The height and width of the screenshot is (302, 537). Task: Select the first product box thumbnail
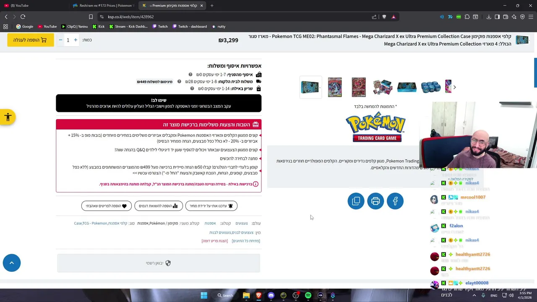(x=310, y=87)
